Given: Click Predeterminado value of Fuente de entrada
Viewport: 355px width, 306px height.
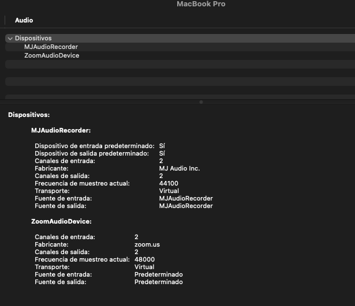Looking at the screenshot, I should point(159,274).
